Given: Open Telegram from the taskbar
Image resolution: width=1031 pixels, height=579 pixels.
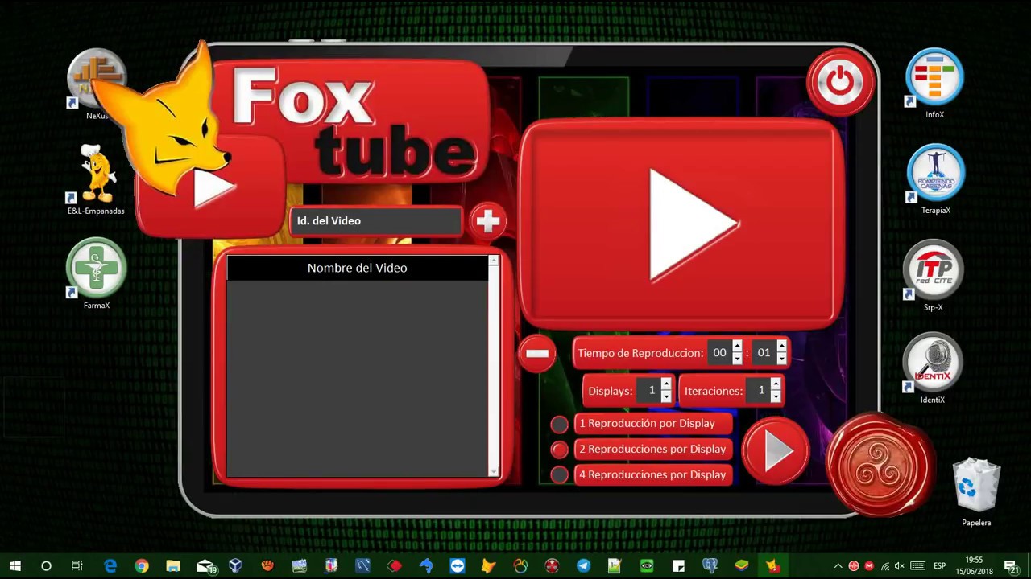Looking at the screenshot, I should (x=583, y=566).
